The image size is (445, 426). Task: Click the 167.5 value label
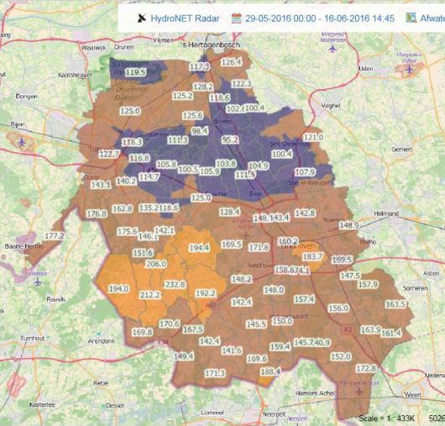[193, 329]
